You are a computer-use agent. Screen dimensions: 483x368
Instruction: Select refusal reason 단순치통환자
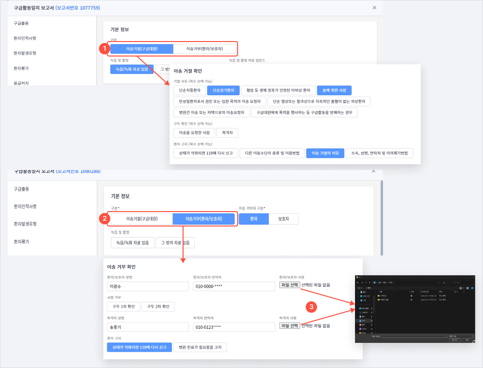[x=190, y=90]
